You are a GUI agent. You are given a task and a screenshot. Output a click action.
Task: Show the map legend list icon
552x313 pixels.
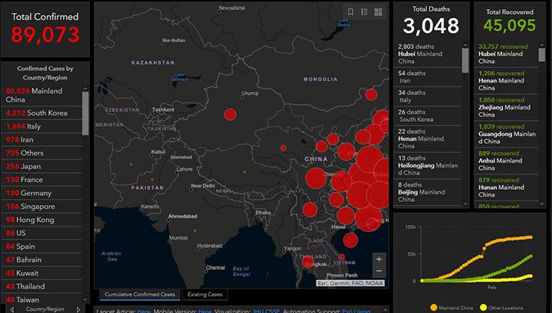pos(364,12)
